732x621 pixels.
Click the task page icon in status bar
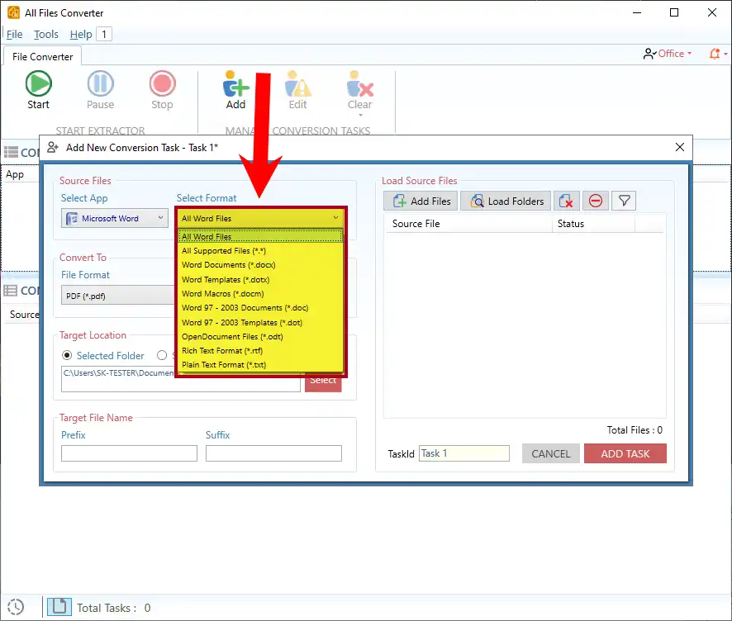pyautogui.click(x=59, y=606)
